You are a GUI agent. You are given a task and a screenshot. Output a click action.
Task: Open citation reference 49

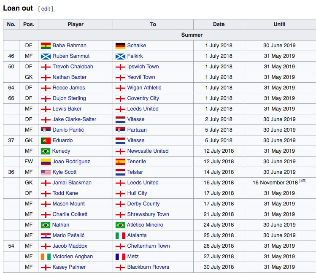click(x=302, y=181)
